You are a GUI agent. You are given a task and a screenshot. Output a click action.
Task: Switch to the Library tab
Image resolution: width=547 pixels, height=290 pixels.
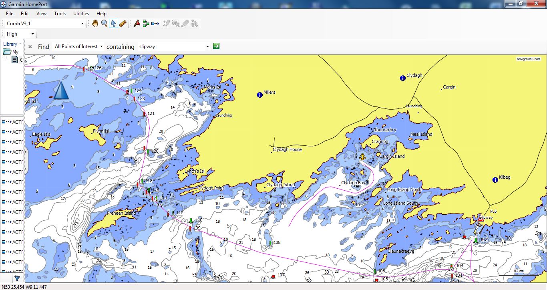[x=10, y=44]
